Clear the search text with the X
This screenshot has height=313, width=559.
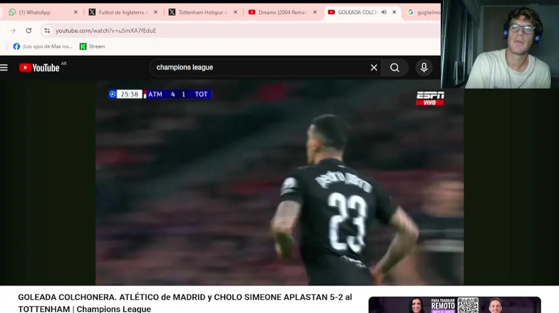tap(374, 67)
